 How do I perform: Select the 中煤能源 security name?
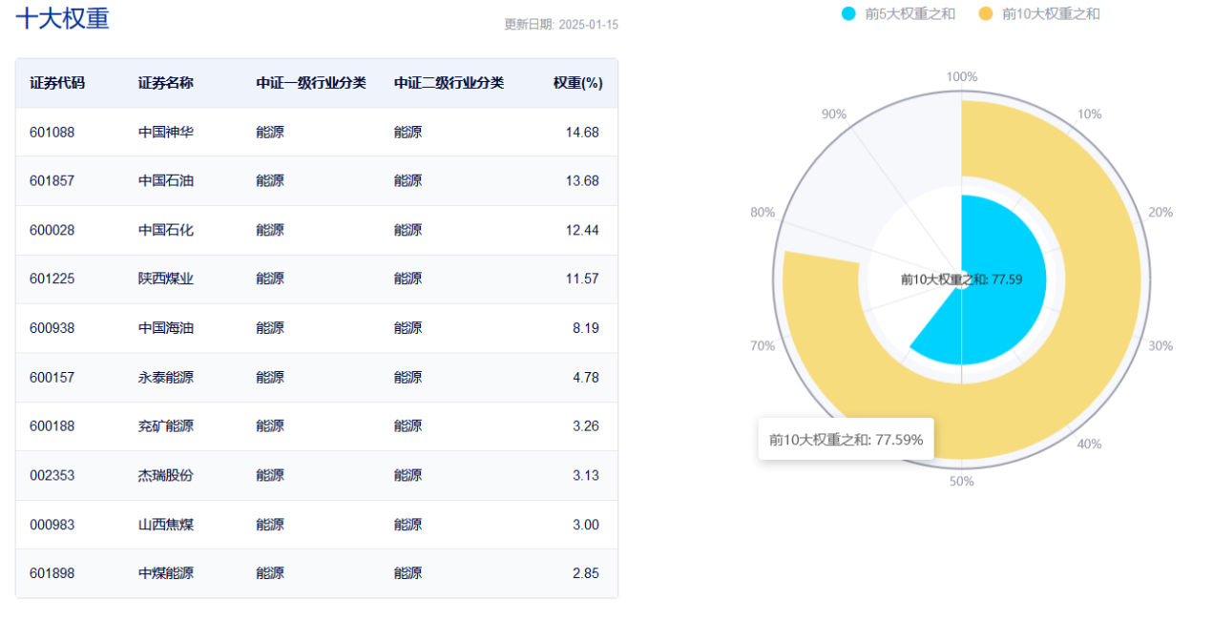click(166, 574)
